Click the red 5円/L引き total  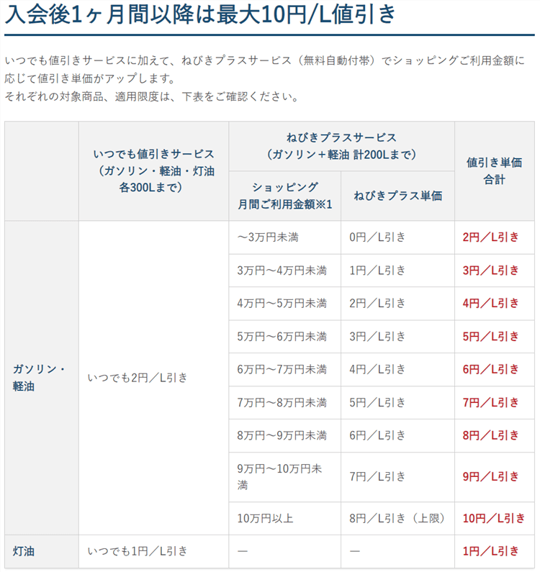[490, 336]
